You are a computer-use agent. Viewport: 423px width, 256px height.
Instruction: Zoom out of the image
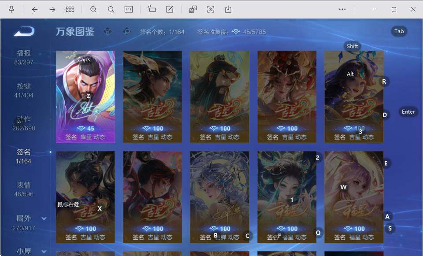pyautogui.click(x=111, y=9)
